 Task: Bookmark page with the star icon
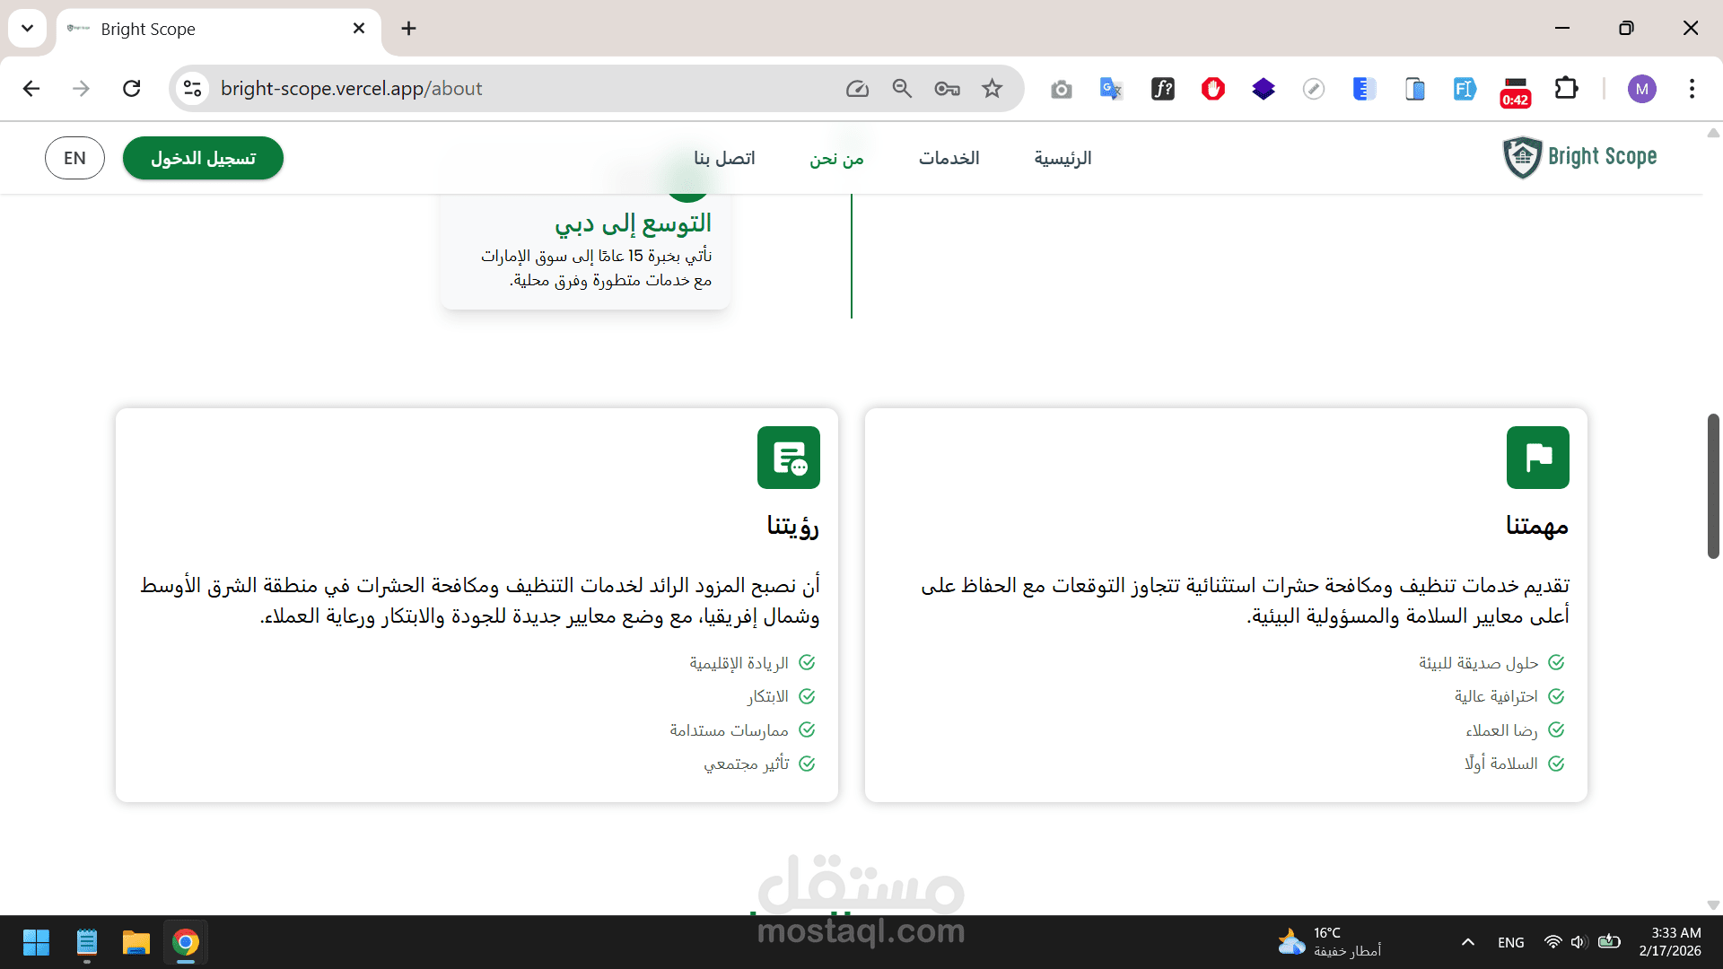pyautogui.click(x=992, y=89)
